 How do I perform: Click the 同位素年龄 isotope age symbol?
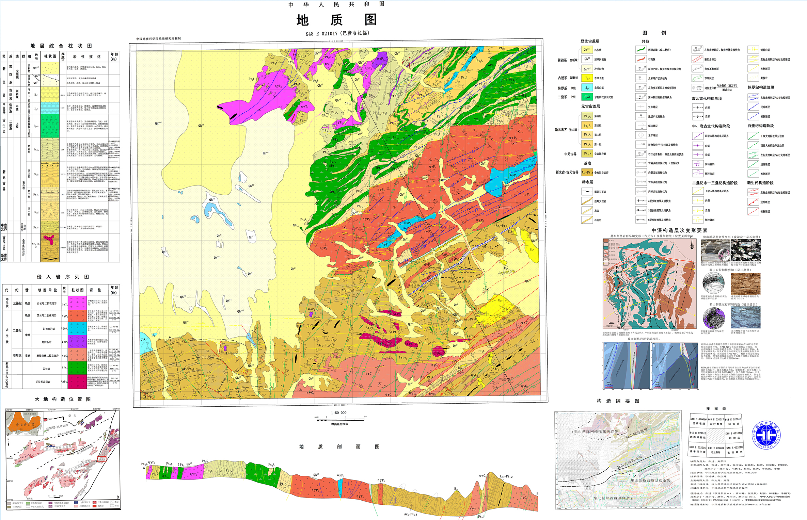[x=697, y=88]
